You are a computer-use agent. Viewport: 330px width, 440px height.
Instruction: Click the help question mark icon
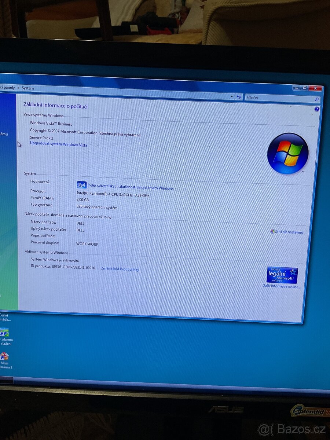point(316,109)
